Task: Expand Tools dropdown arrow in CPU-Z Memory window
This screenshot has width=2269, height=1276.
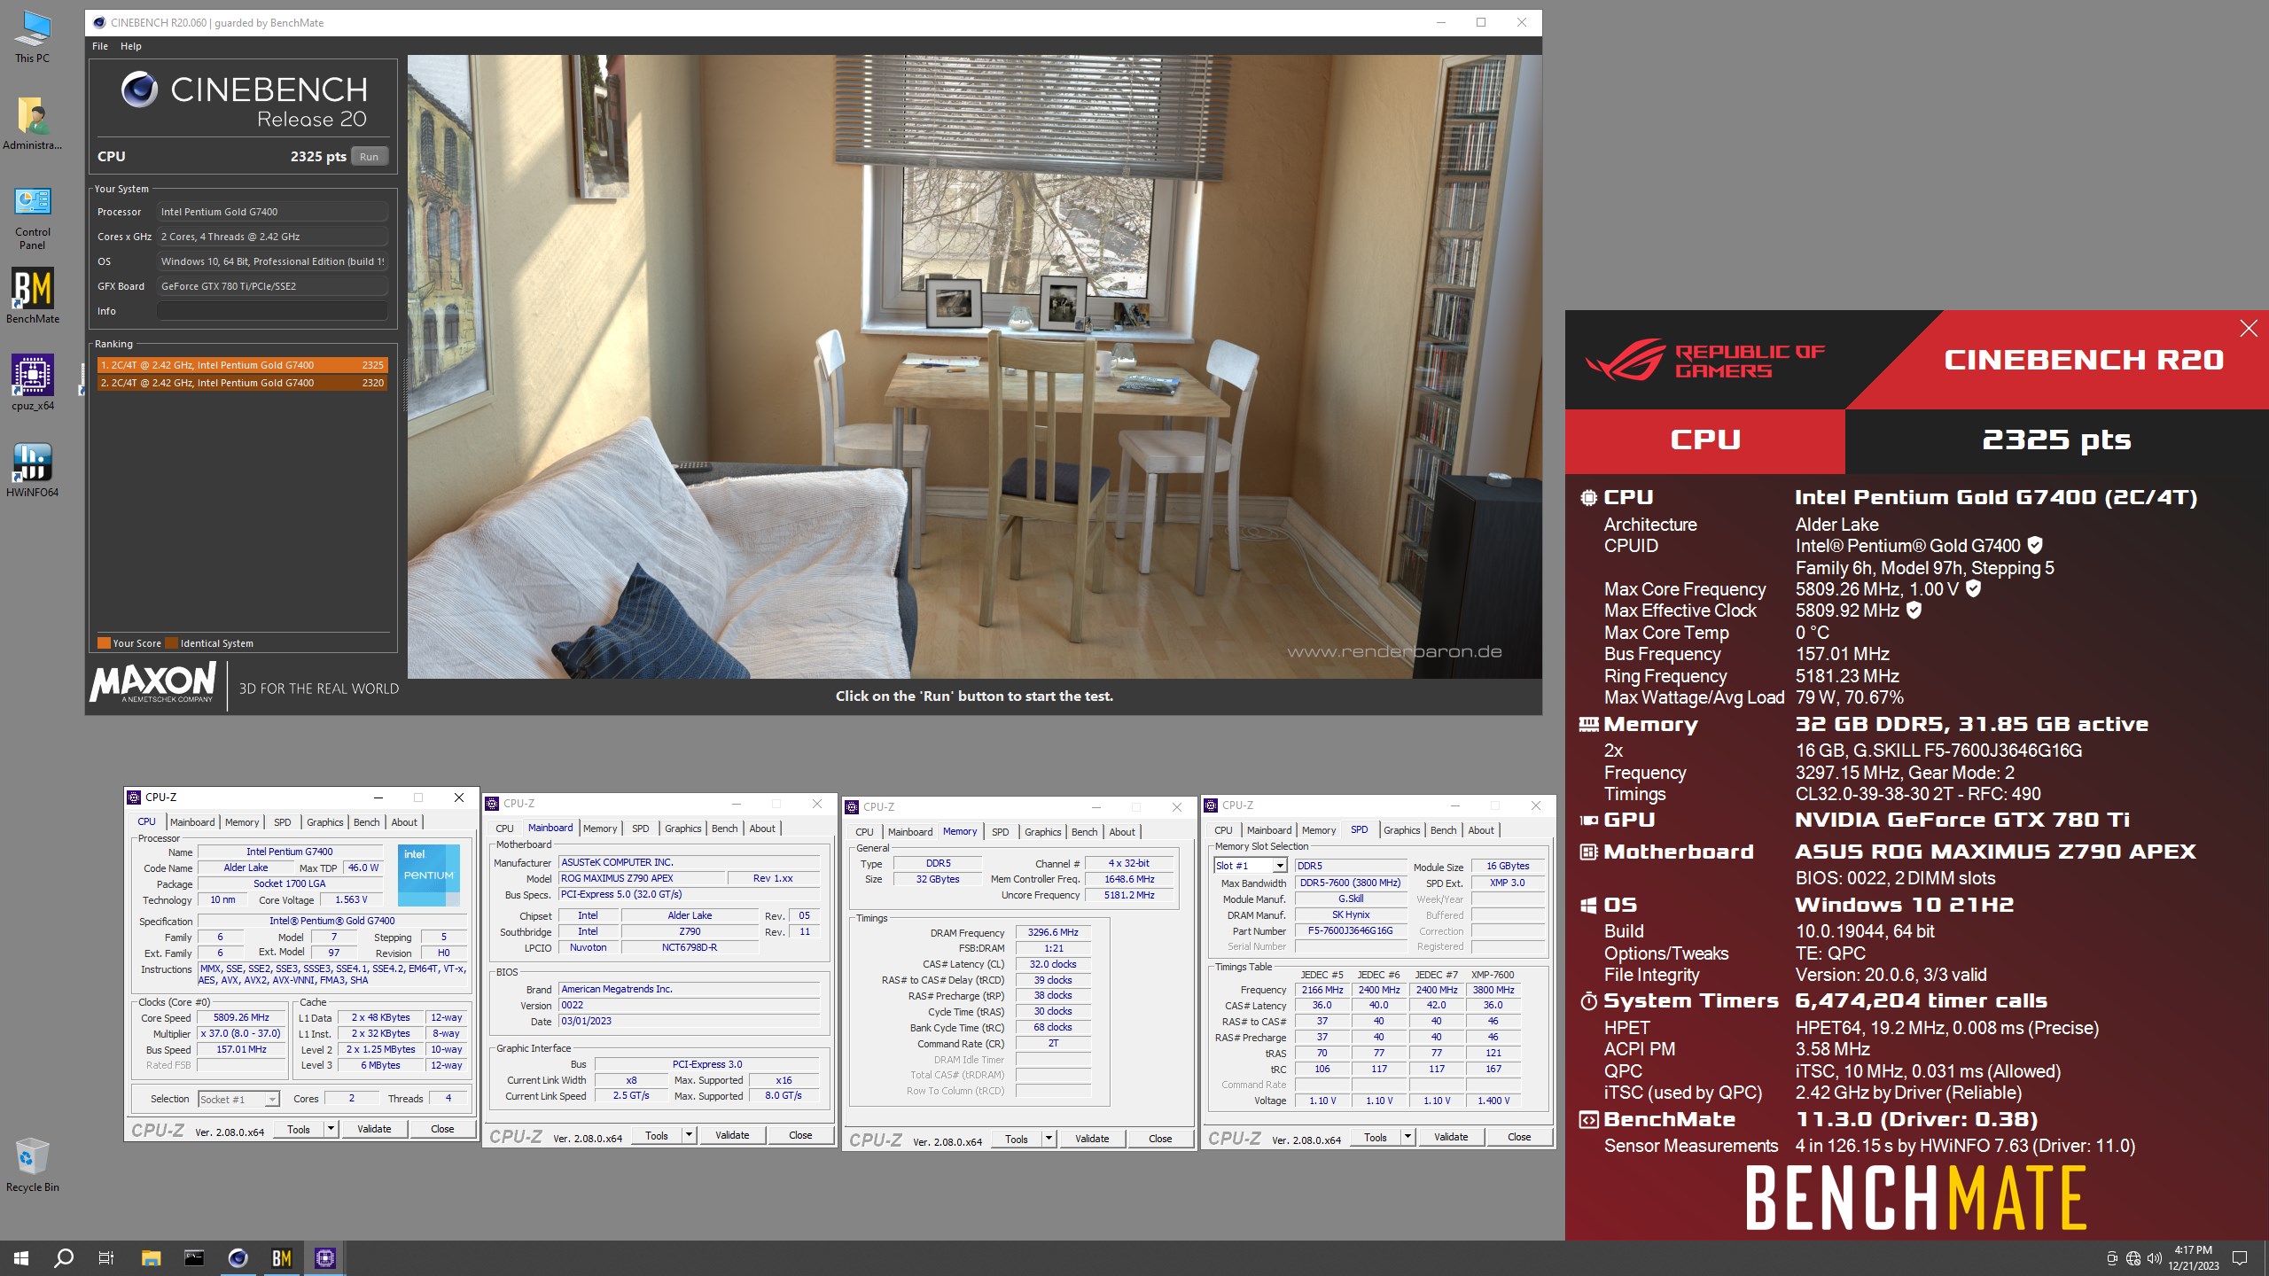Action: [x=1049, y=1139]
